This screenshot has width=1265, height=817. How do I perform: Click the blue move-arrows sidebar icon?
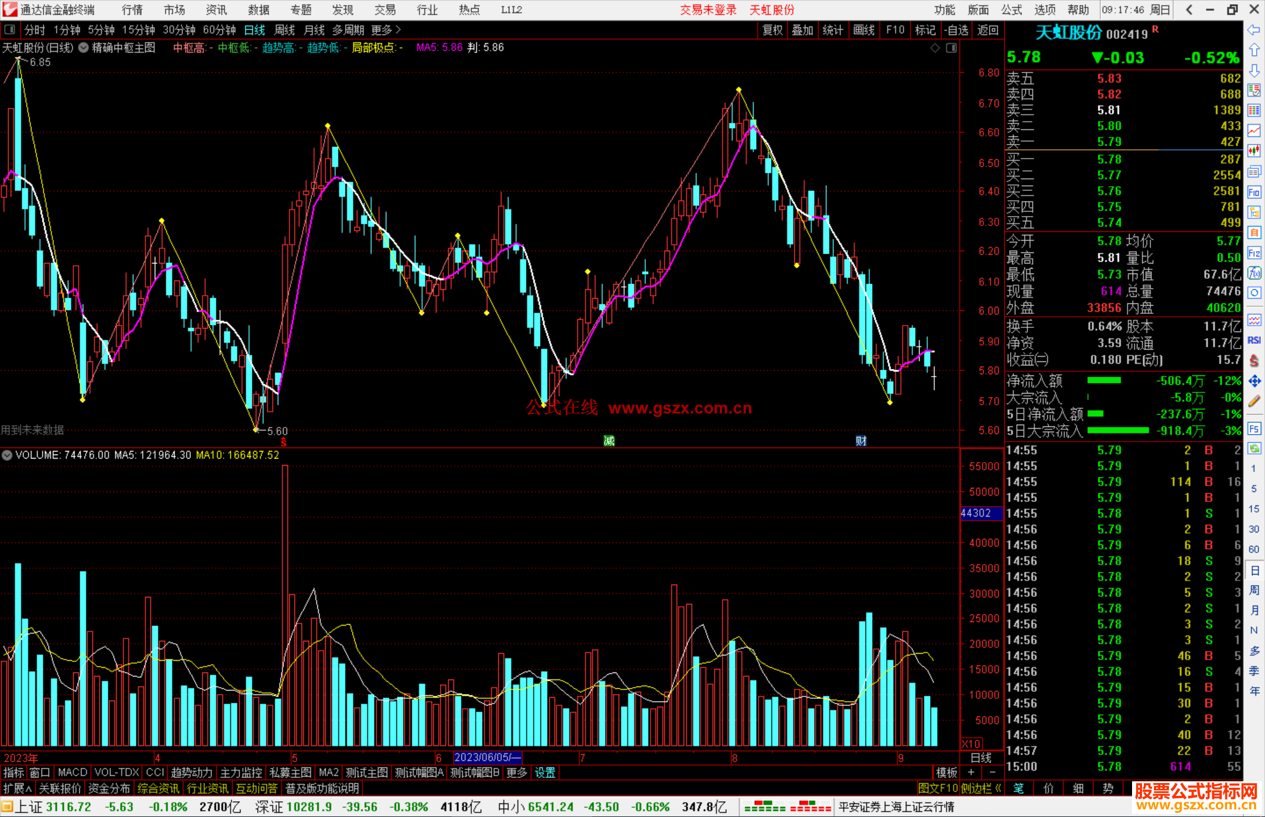1254,381
